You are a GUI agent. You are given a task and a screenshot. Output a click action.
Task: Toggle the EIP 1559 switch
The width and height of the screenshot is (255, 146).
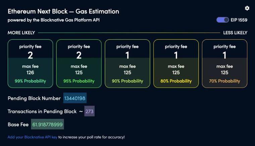click(222, 20)
